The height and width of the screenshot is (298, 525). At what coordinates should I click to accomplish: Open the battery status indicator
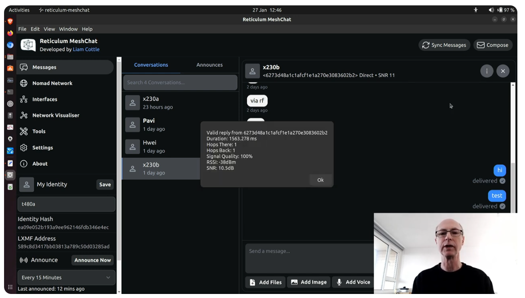click(506, 10)
